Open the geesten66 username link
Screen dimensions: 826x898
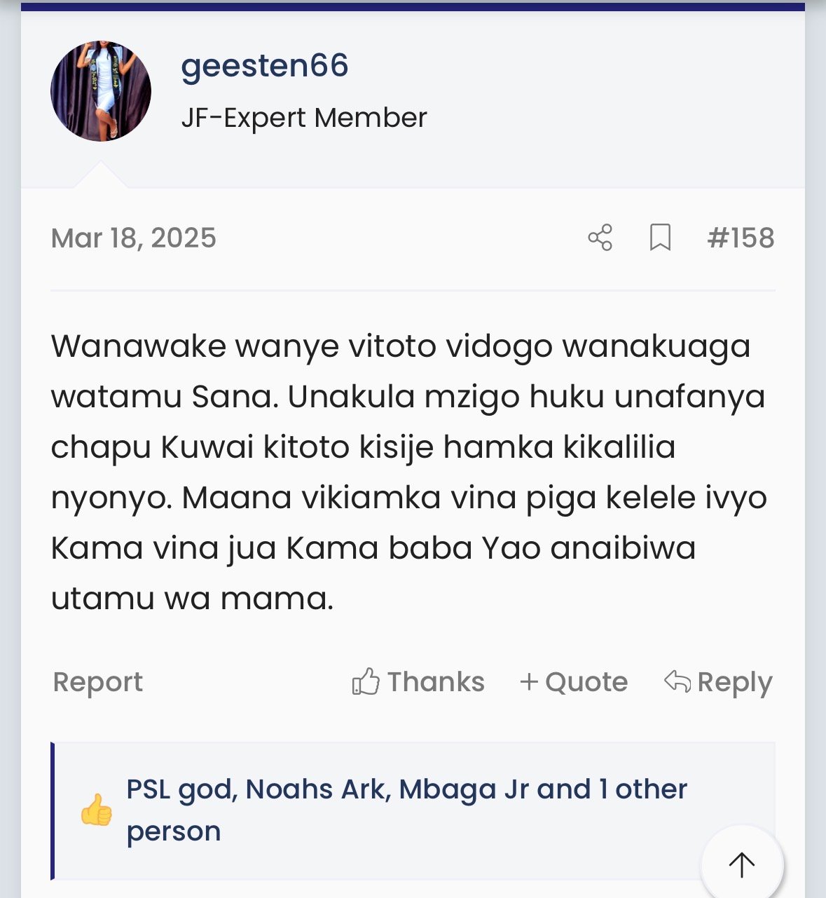[x=265, y=67]
